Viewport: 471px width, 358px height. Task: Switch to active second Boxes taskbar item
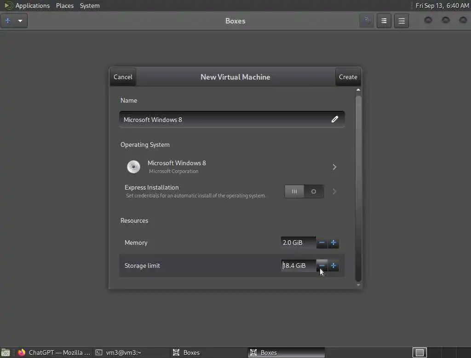[x=286, y=352]
